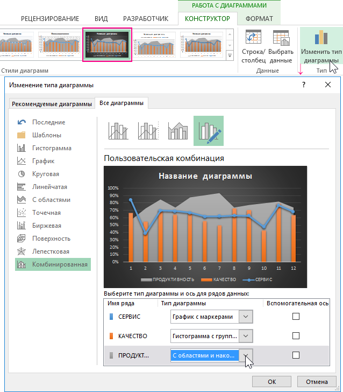Check secondary axis for ПРОДУКТИВНОСТЬ row
Image resolution: width=343 pixels, height=392 pixels.
296,355
